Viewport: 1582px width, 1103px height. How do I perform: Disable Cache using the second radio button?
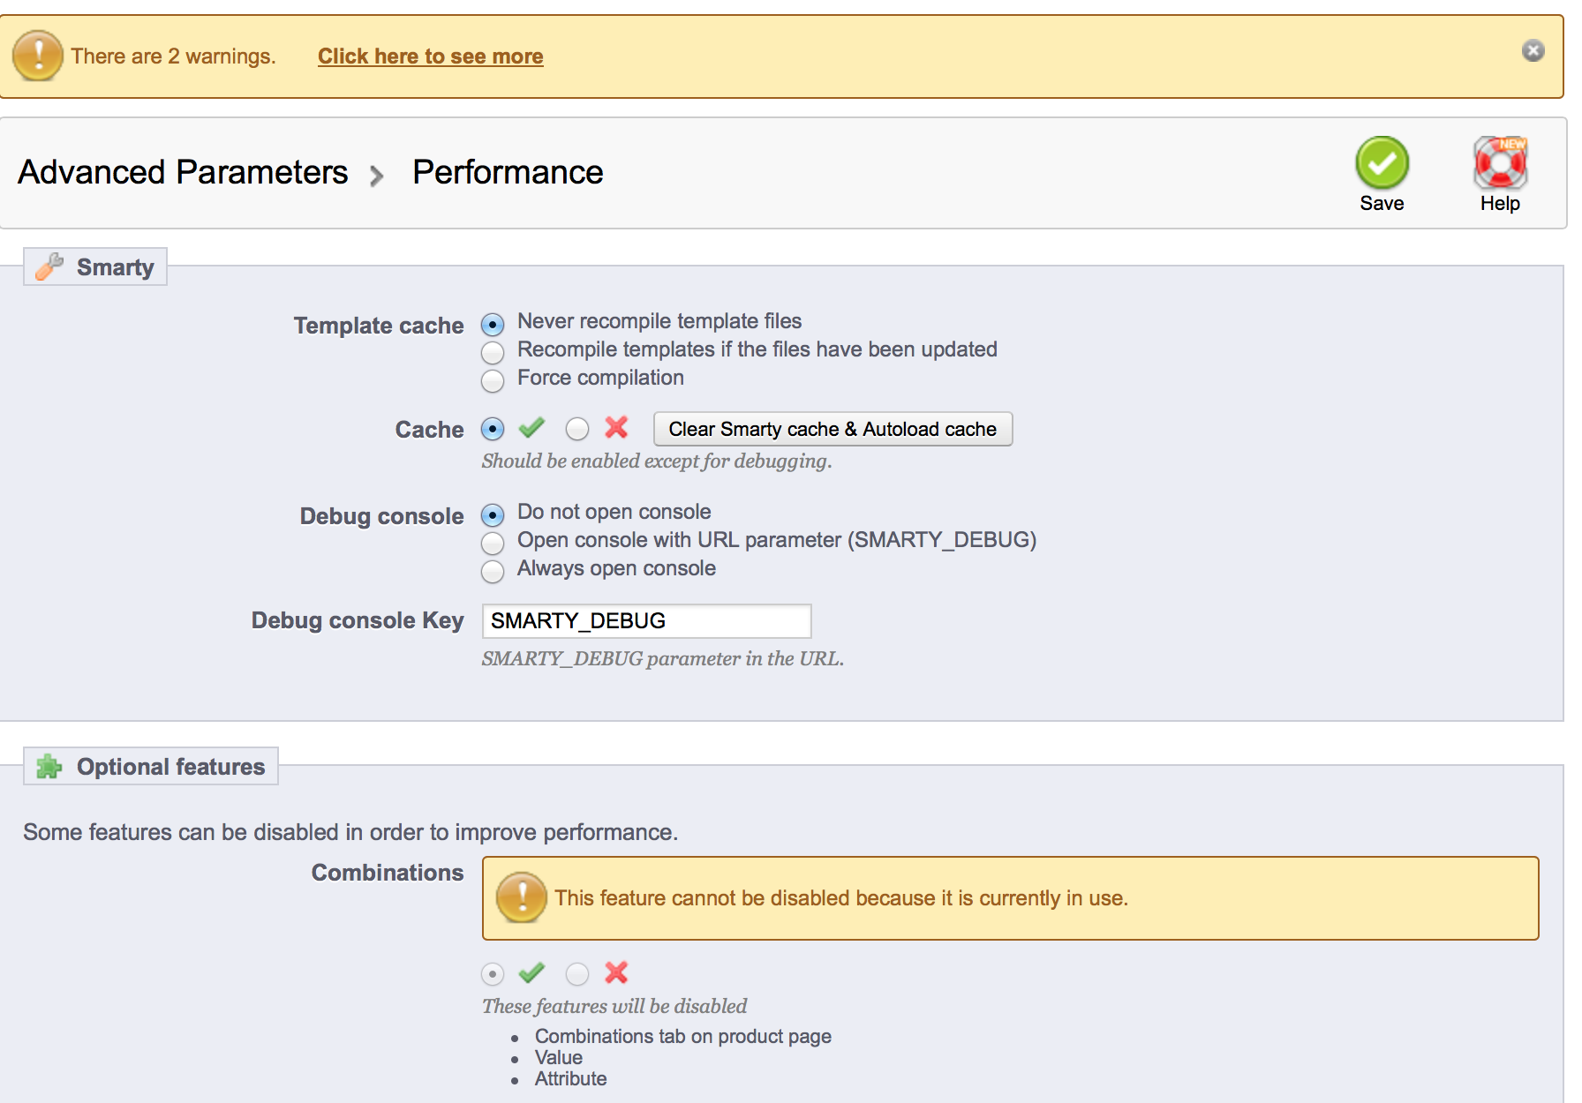point(577,430)
